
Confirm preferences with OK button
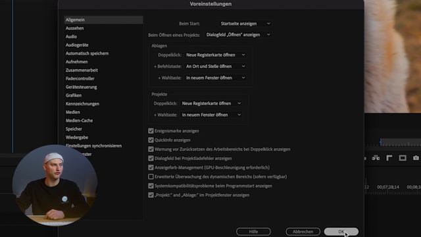(341, 231)
